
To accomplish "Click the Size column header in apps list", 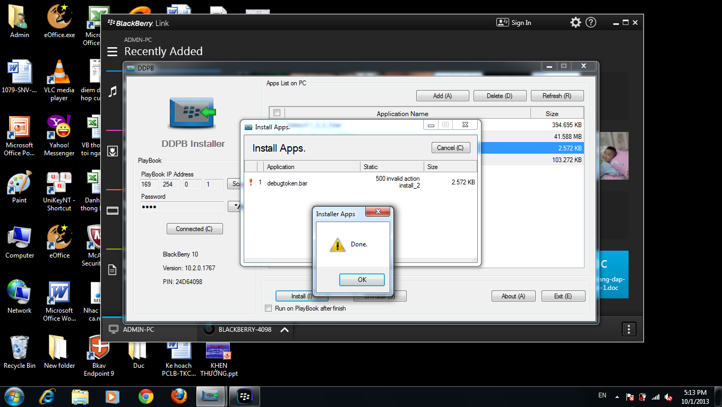I will [557, 113].
